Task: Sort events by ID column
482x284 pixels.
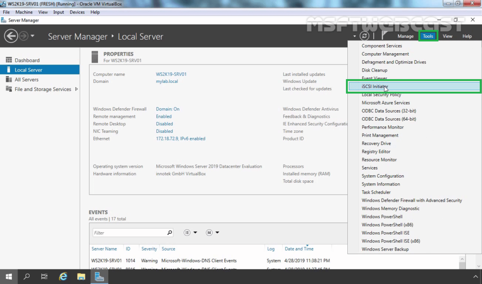Action: 128,249
